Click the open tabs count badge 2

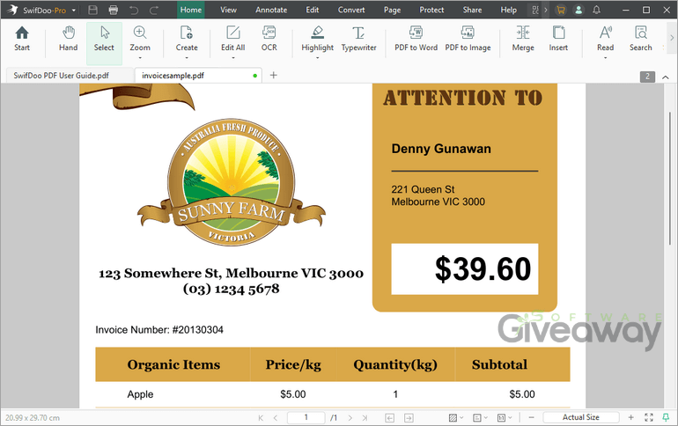click(x=647, y=77)
